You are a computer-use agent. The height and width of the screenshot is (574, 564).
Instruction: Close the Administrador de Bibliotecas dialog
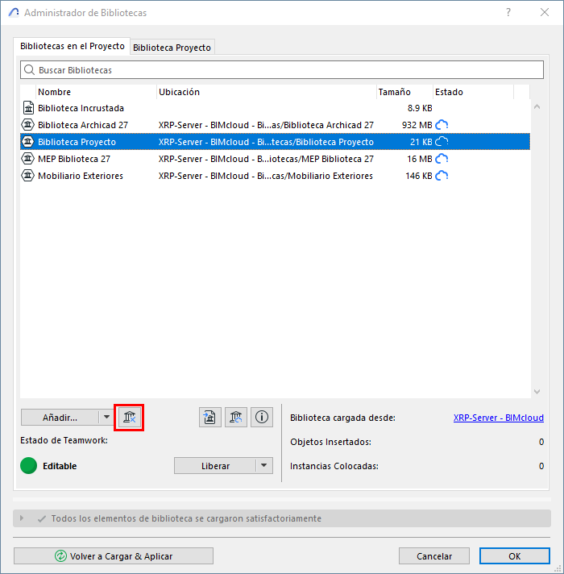(x=545, y=12)
